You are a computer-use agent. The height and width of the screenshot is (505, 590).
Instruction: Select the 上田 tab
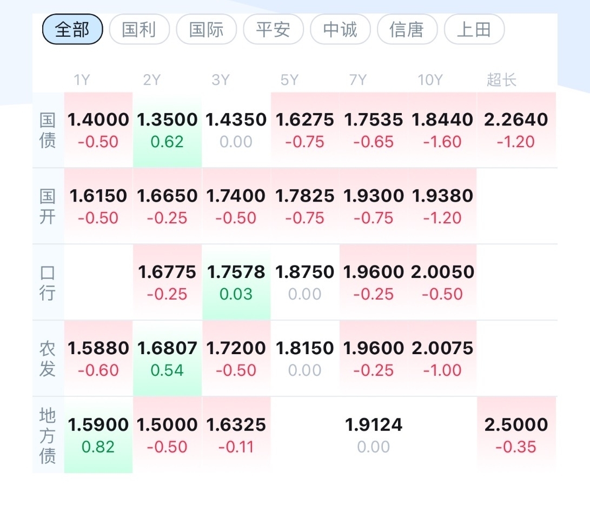coord(474,29)
